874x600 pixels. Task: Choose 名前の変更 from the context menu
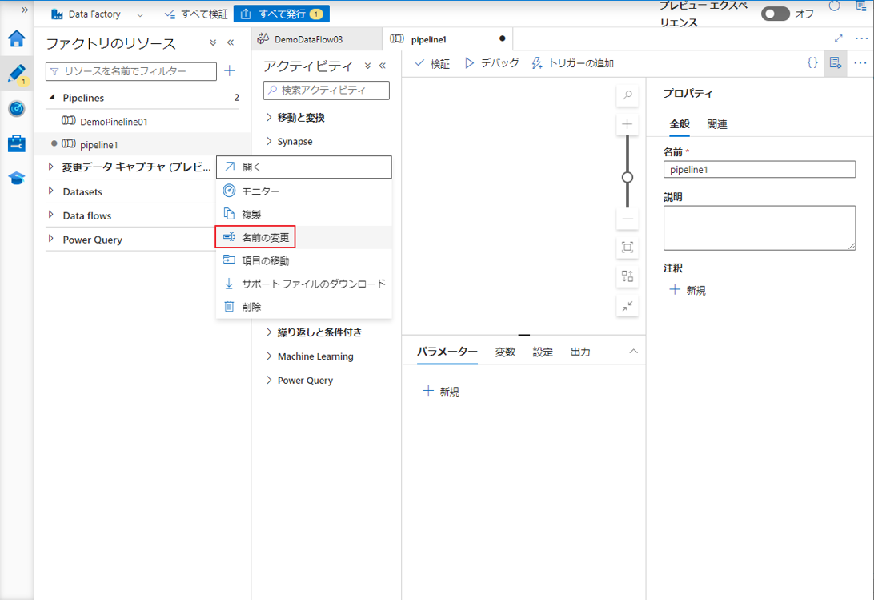(x=304, y=237)
